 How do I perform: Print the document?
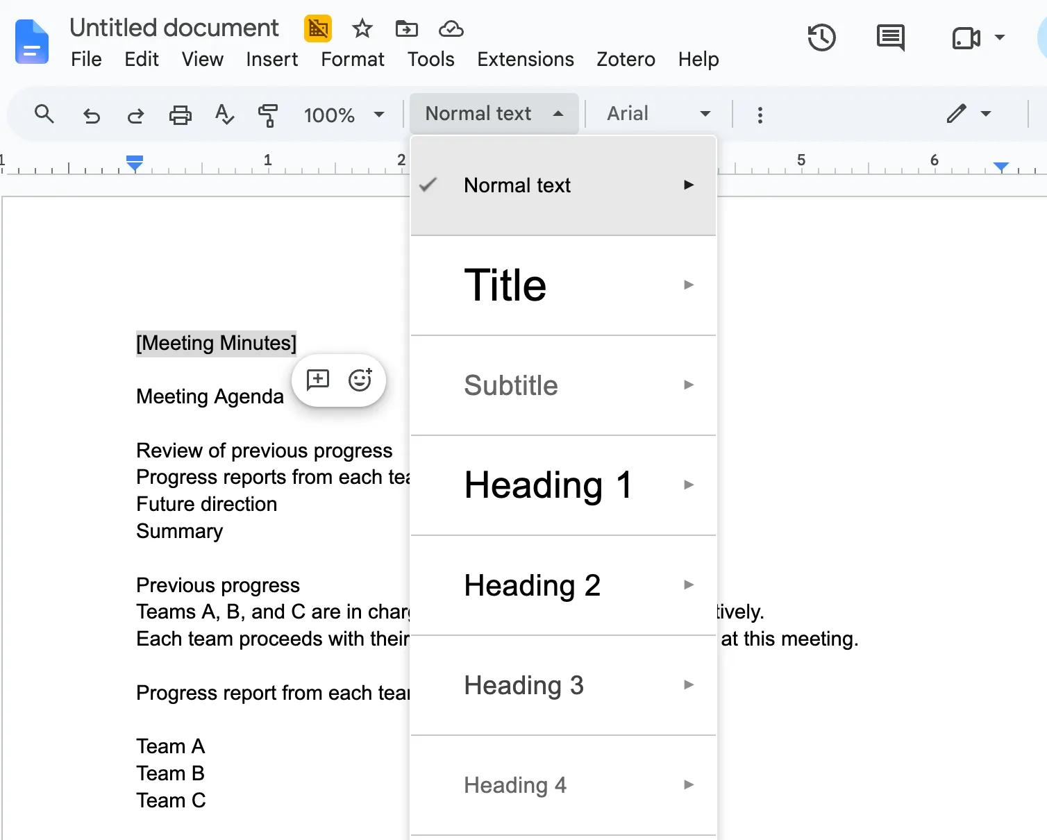(181, 115)
